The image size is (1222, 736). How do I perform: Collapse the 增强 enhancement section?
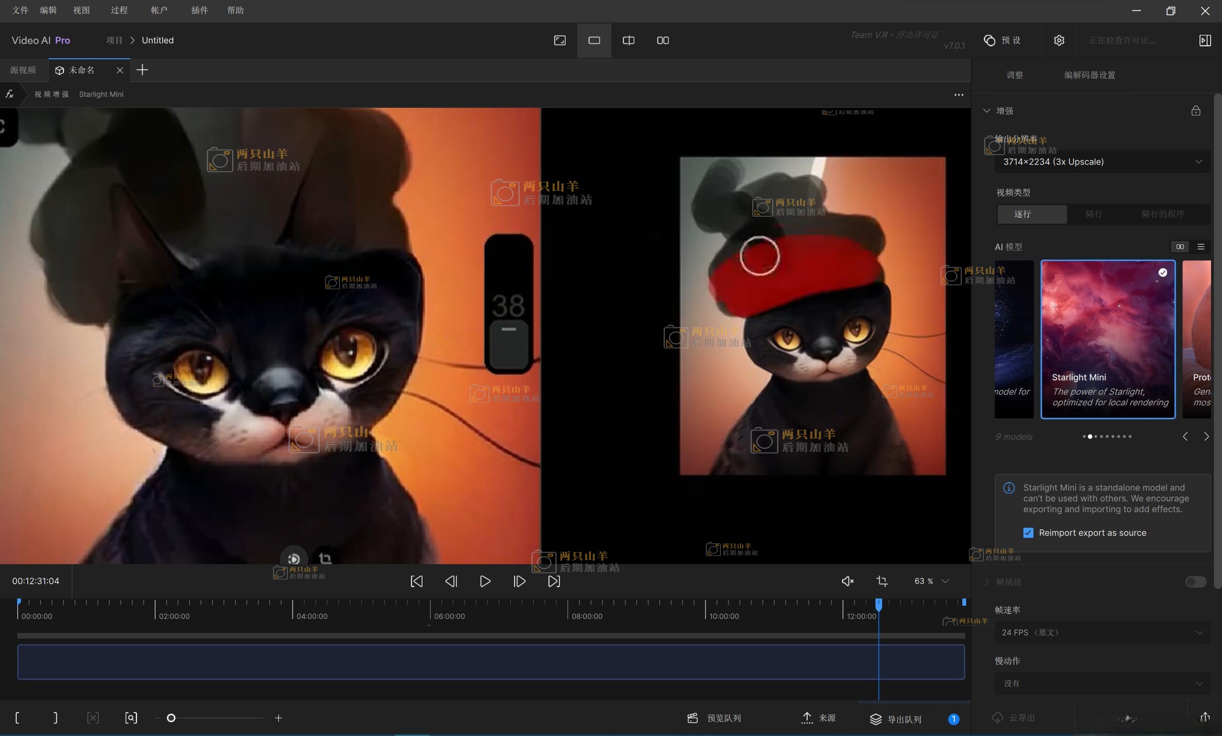[x=987, y=111]
